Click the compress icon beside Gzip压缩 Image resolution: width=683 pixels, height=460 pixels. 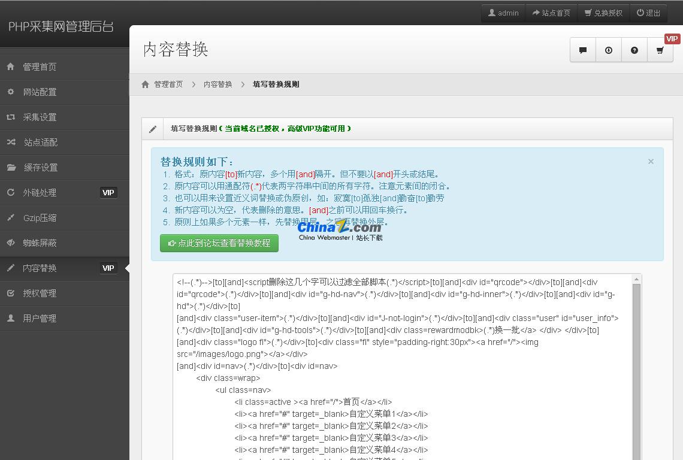coord(11,217)
